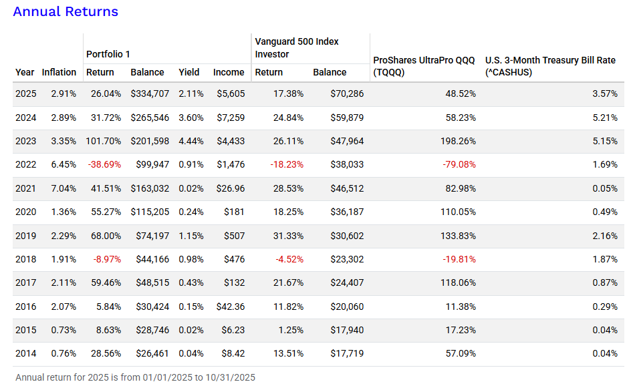Select the 2025 year cell

click(25, 93)
